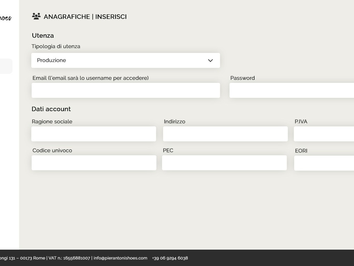Select the Ragione sociale text box

tap(94, 134)
